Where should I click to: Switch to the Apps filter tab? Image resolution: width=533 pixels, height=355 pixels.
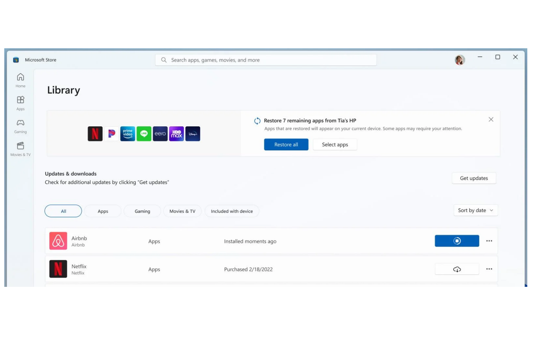(103, 211)
